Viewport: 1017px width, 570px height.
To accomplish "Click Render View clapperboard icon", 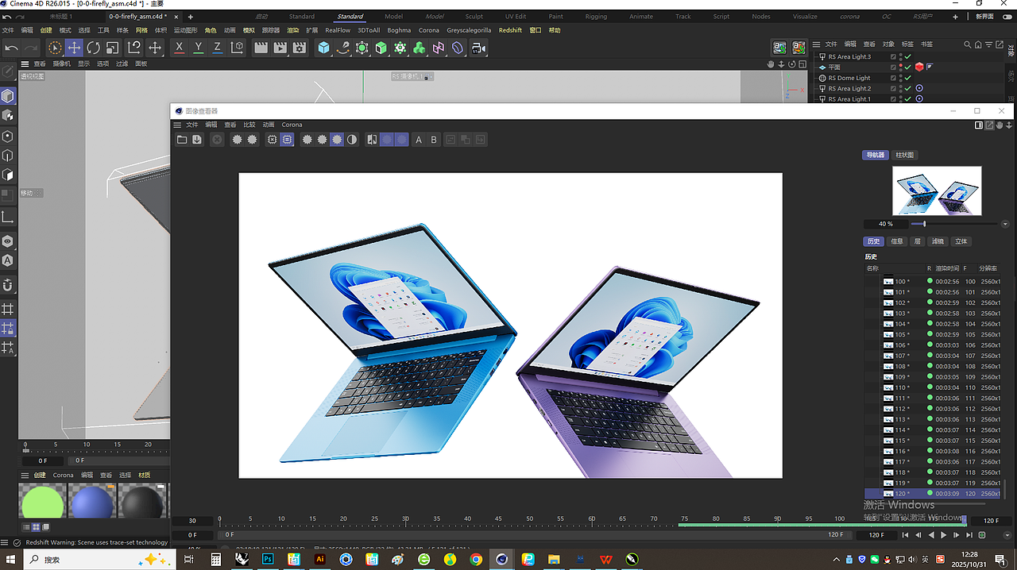I will coord(261,48).
